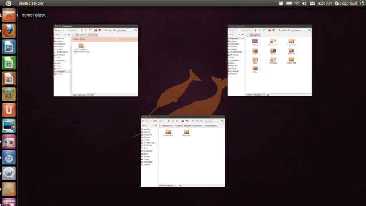Open Music folder in segphault window
The width and height of the screenshot is (366, 206).
273,51
